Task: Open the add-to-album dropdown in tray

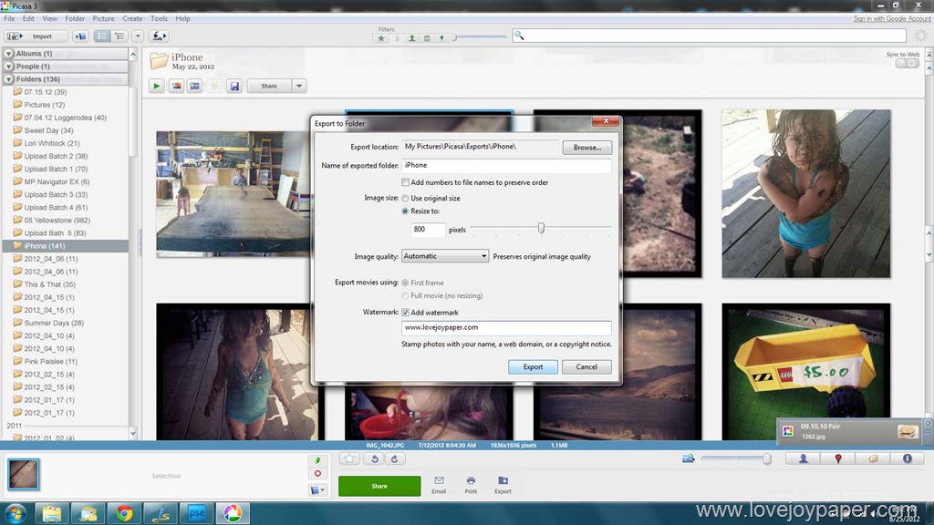Action: tap(318, 489)
